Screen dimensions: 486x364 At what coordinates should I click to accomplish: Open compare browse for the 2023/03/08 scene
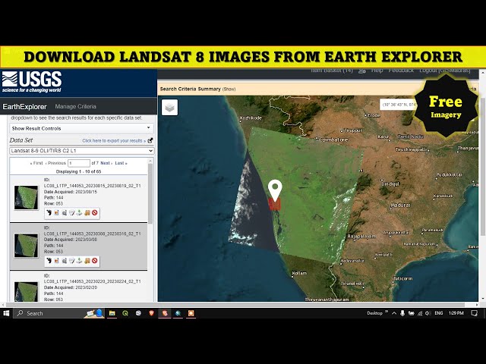point(64,261)
